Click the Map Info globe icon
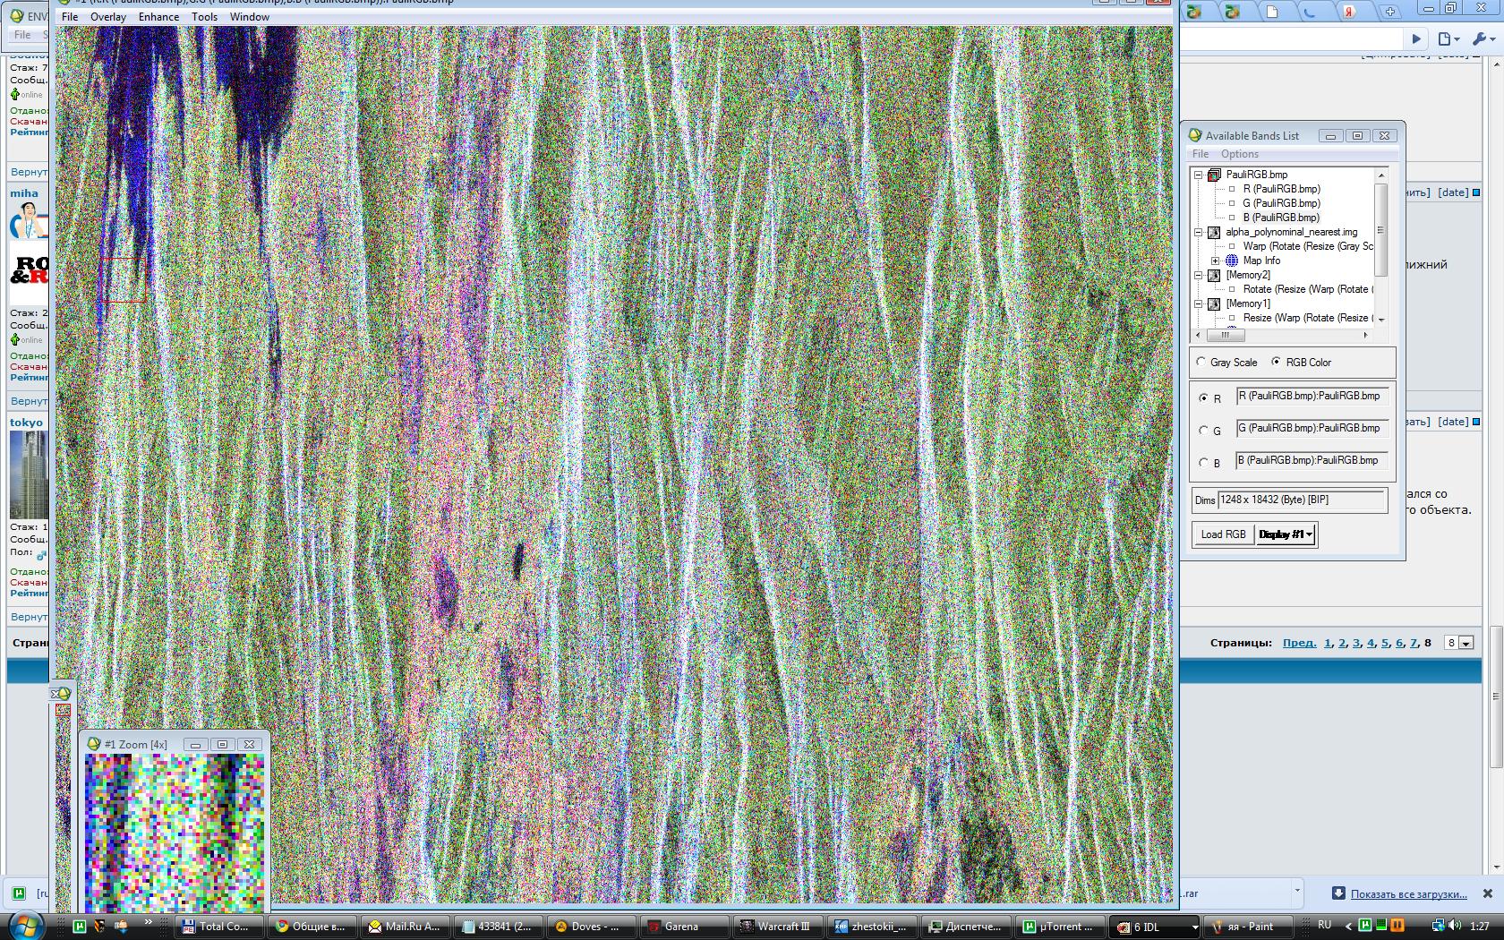The image size is (1504, 940). tap(1232, 261)
